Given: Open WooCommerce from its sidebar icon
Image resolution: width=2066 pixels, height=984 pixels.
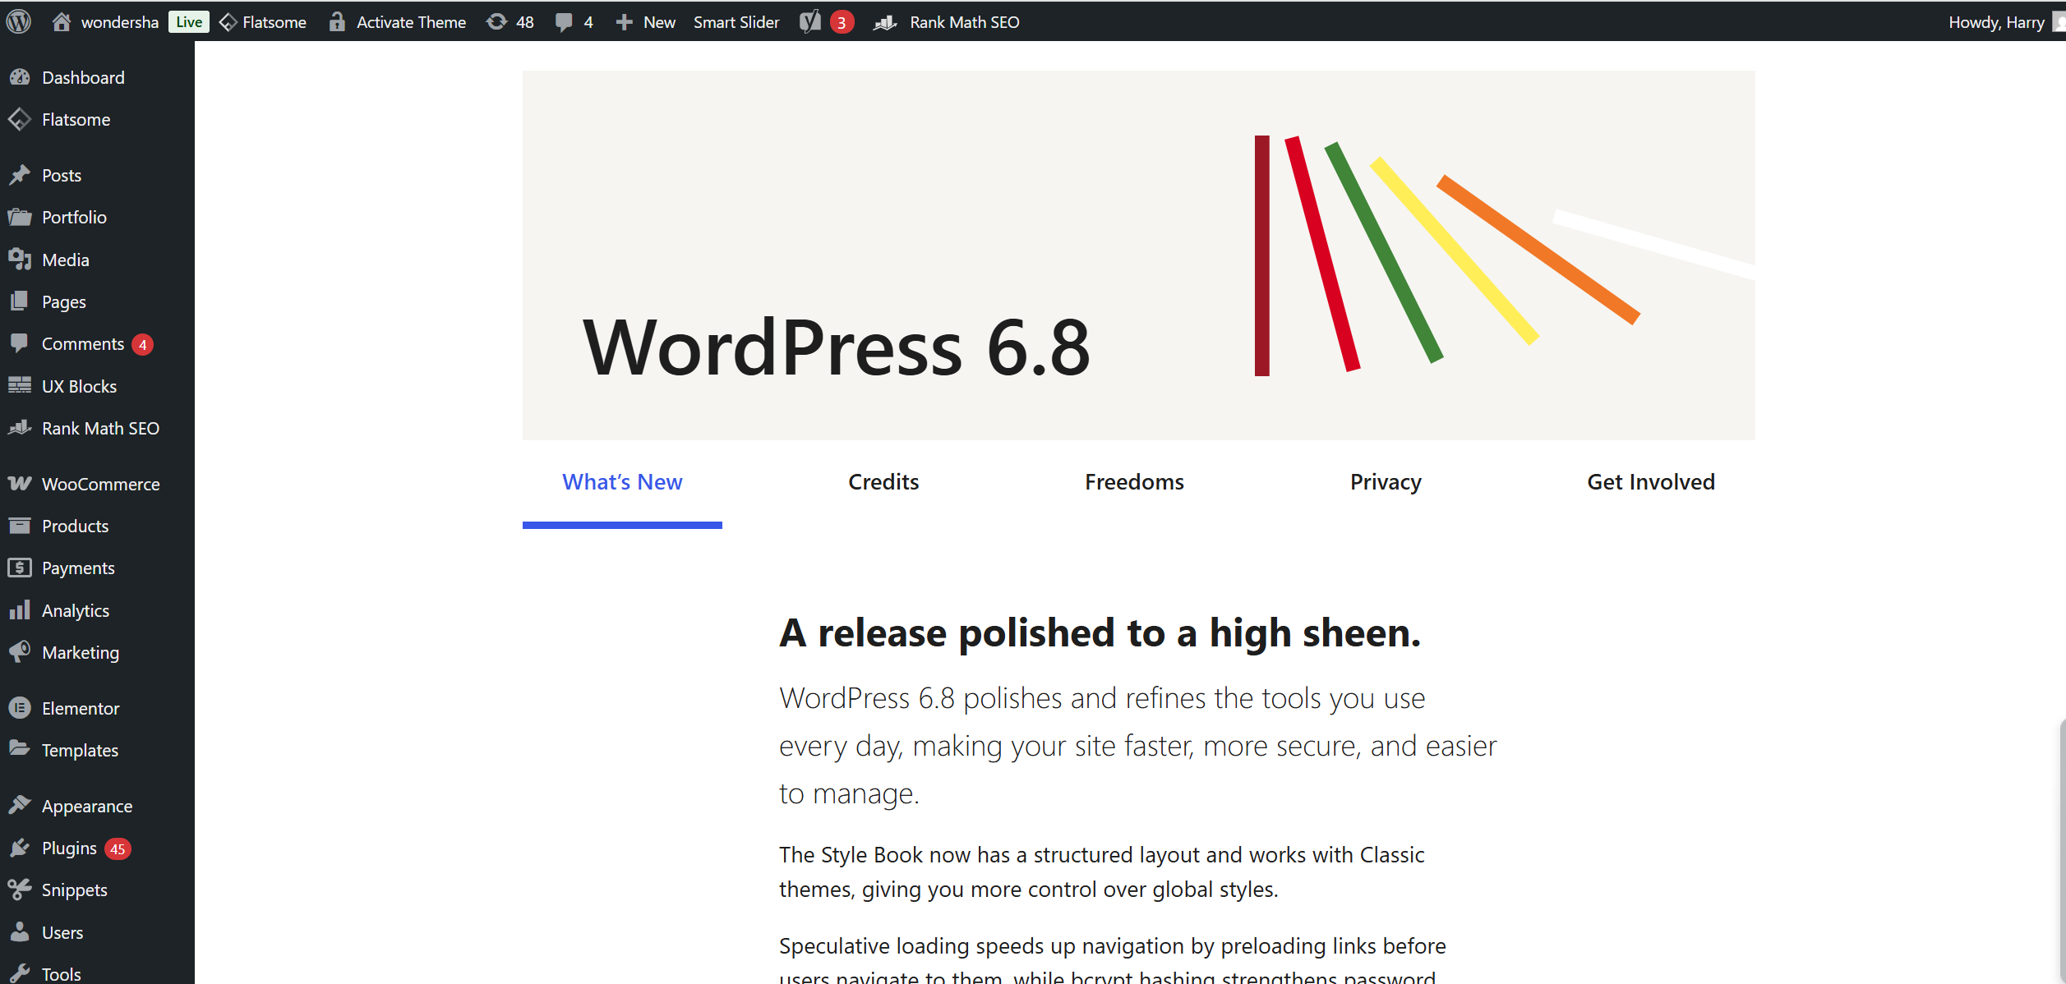Looking at the screenshot, I should [20, 484].
